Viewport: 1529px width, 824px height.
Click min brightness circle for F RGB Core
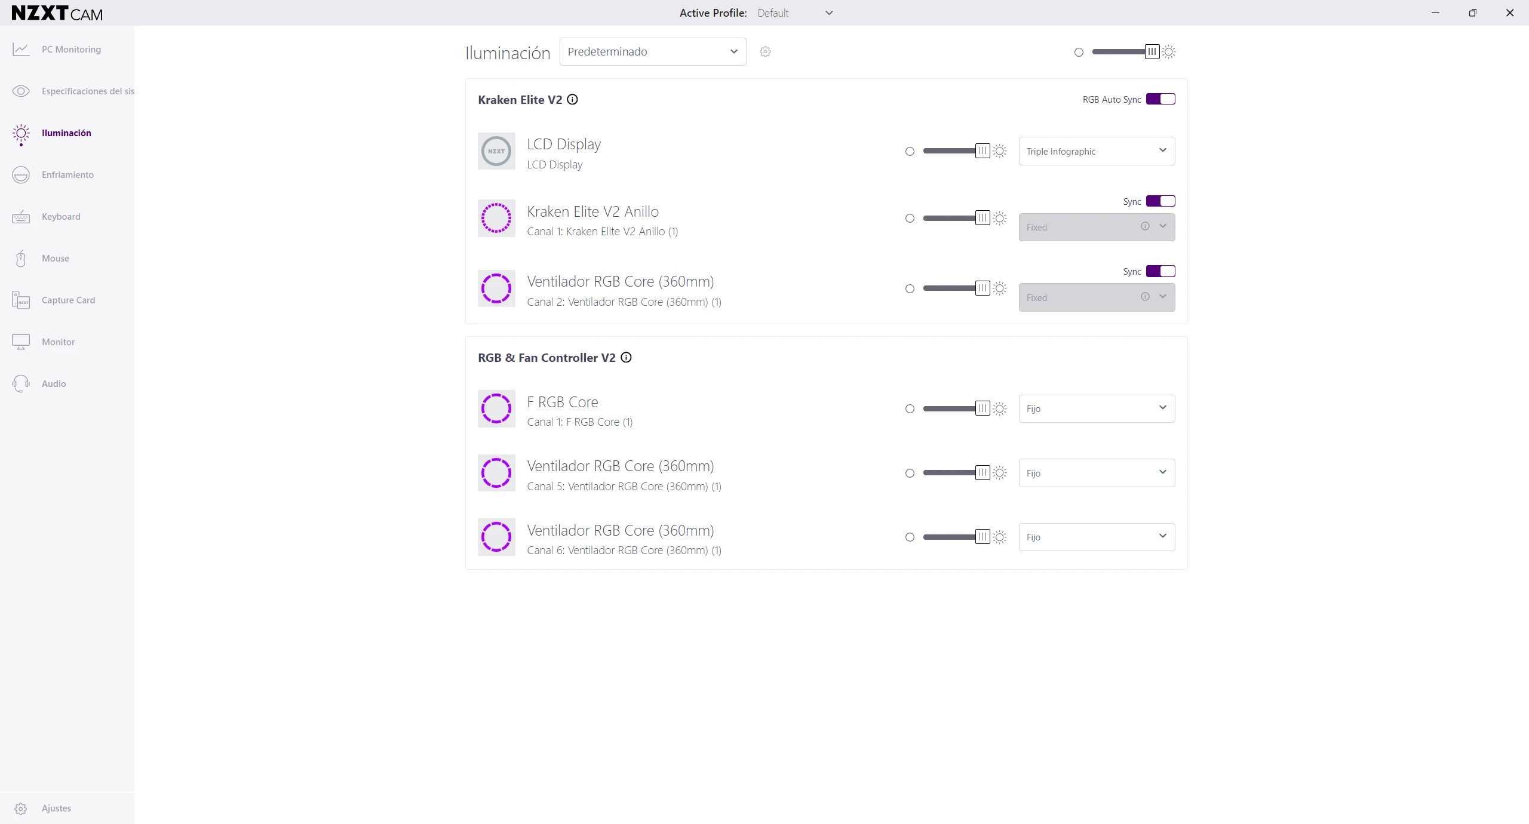point(910,409)
